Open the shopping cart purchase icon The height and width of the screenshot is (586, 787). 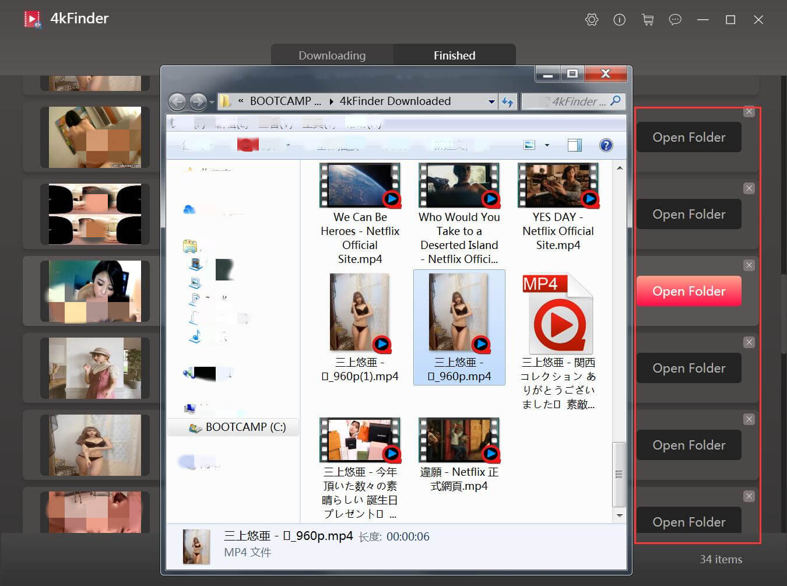tap(647, 19)
